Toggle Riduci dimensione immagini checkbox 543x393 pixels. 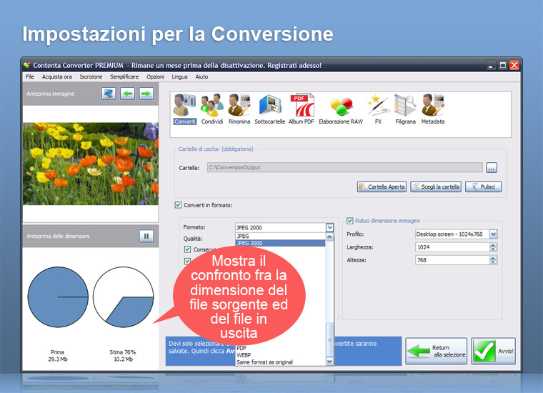350,221
